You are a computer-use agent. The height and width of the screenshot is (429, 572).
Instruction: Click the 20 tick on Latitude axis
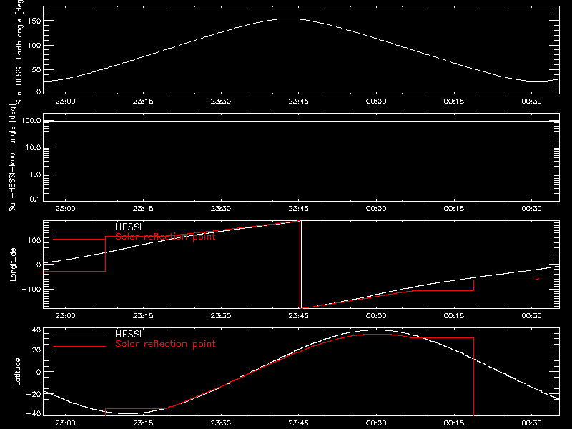click(36, 350)
